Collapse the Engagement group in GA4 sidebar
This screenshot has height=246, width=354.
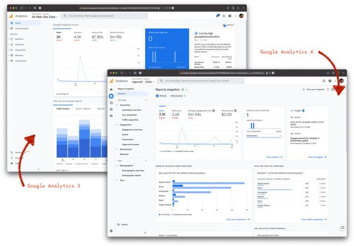(118, 125)
